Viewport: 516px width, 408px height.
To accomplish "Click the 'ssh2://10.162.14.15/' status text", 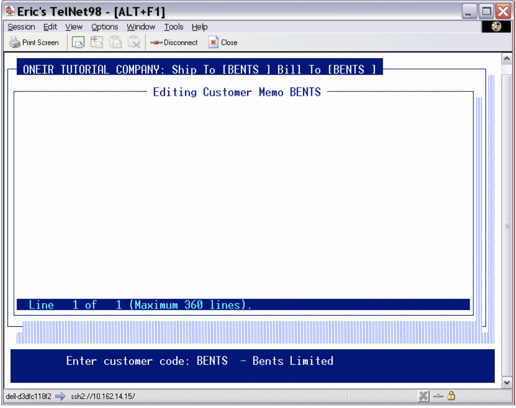I will (103, 396).
